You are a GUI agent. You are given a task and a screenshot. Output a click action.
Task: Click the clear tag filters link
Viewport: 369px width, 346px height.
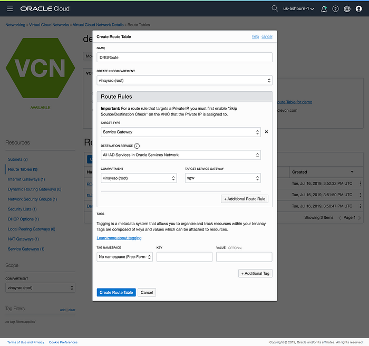coord(72,310)
